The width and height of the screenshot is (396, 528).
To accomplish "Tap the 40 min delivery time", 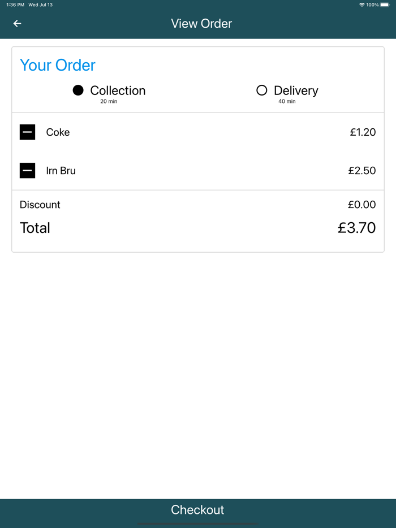I will (287, 102).
